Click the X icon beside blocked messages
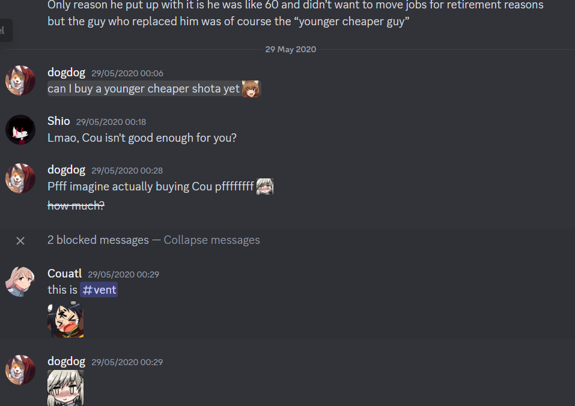 tap(20, 241)
